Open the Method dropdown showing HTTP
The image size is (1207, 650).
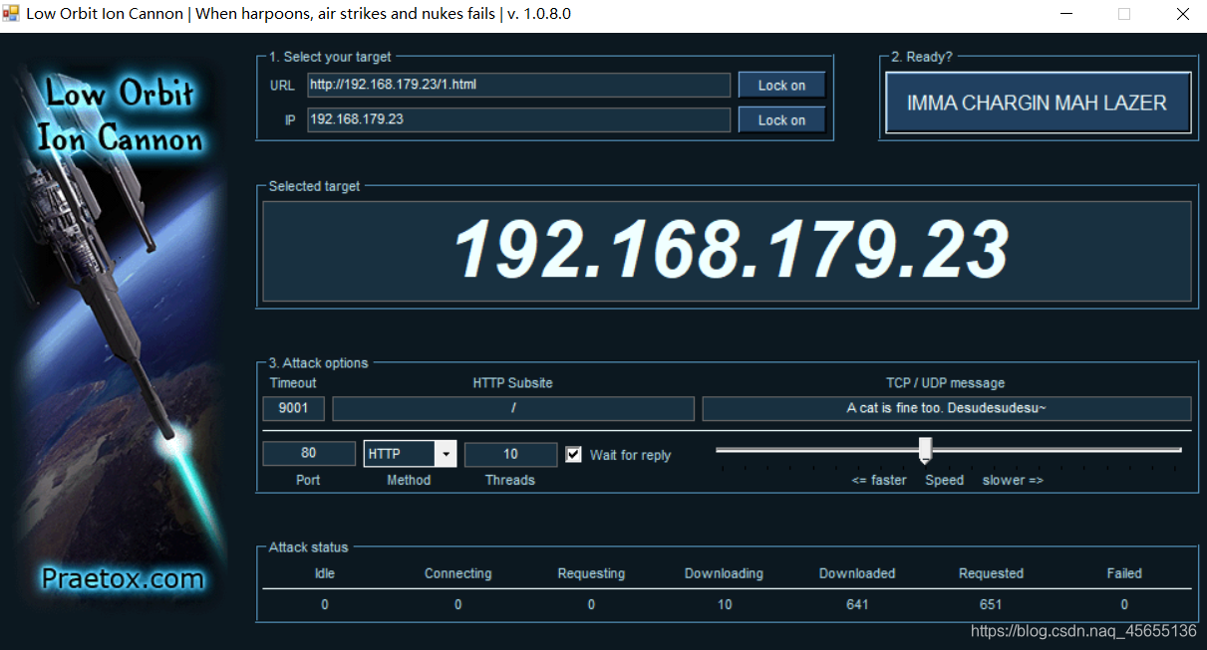coord(410,454)
